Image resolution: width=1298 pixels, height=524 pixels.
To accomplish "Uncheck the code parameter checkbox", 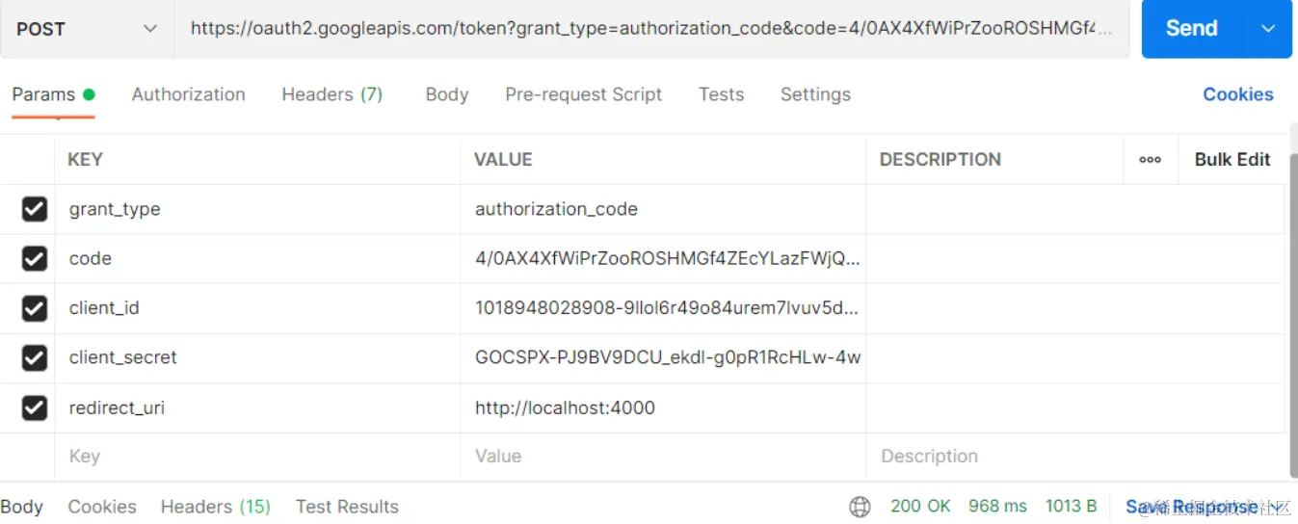I will pos(35,258).
